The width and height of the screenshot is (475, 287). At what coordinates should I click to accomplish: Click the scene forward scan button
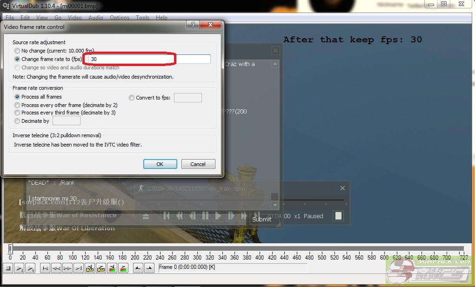point(123,268)
